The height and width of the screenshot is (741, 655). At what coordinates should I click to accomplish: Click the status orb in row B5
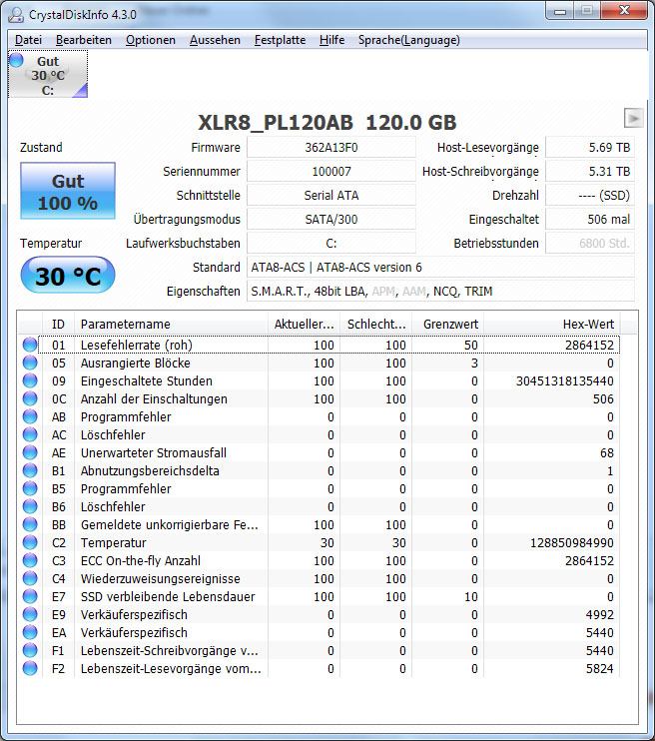click(30, 488)
